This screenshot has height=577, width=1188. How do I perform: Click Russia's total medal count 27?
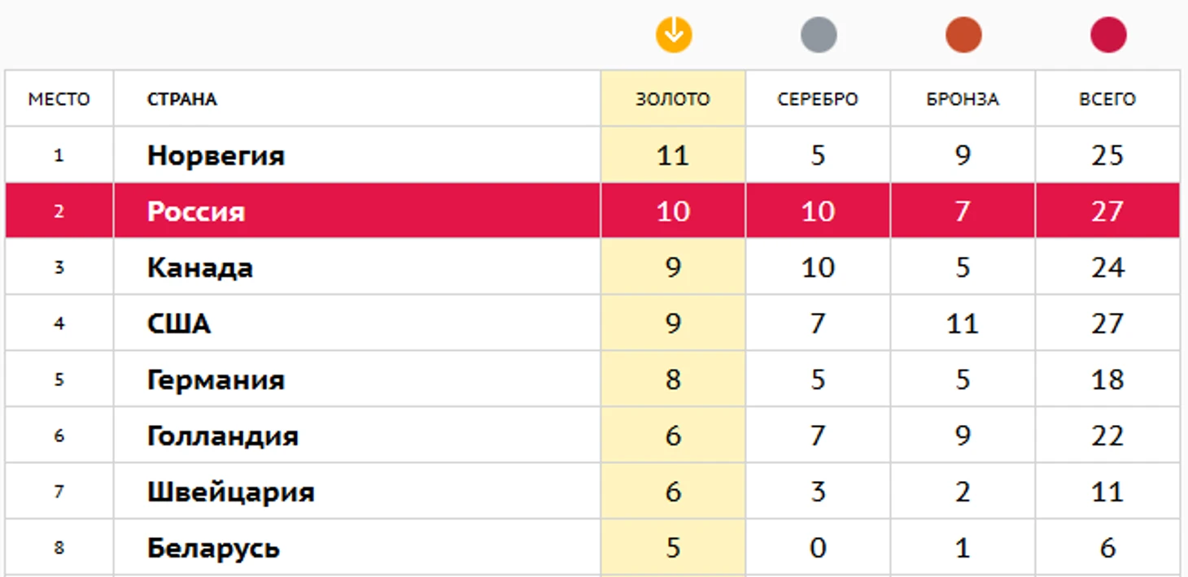tap(1107, 211)
